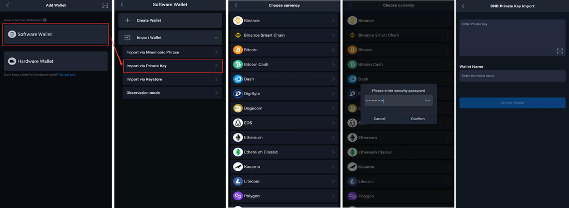Select the Binance coin icon in middle list
569x208 pixels.
(x=238, y=21)
